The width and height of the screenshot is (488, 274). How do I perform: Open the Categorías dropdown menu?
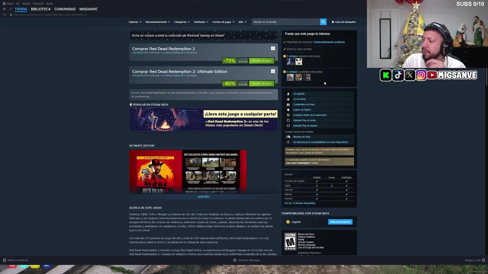[x=182, y=22]
